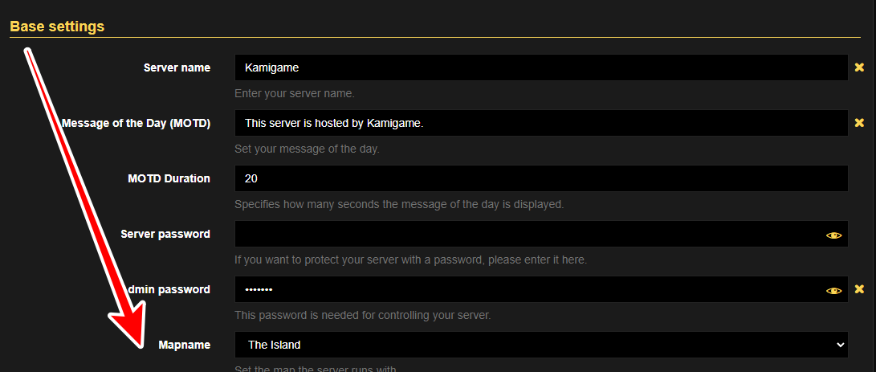Image resolution: width=876 pixels, height=372 pixels.
Task: Clear the Server name field with X icon
Action: pyautogui.click(x=859, y=67)
